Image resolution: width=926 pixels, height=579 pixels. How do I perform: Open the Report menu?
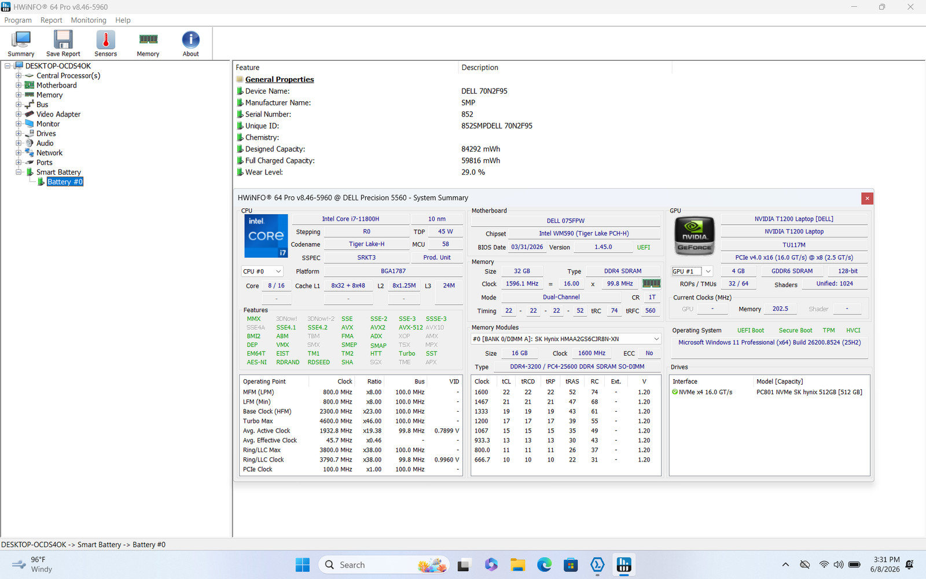(x=51, y=20)
